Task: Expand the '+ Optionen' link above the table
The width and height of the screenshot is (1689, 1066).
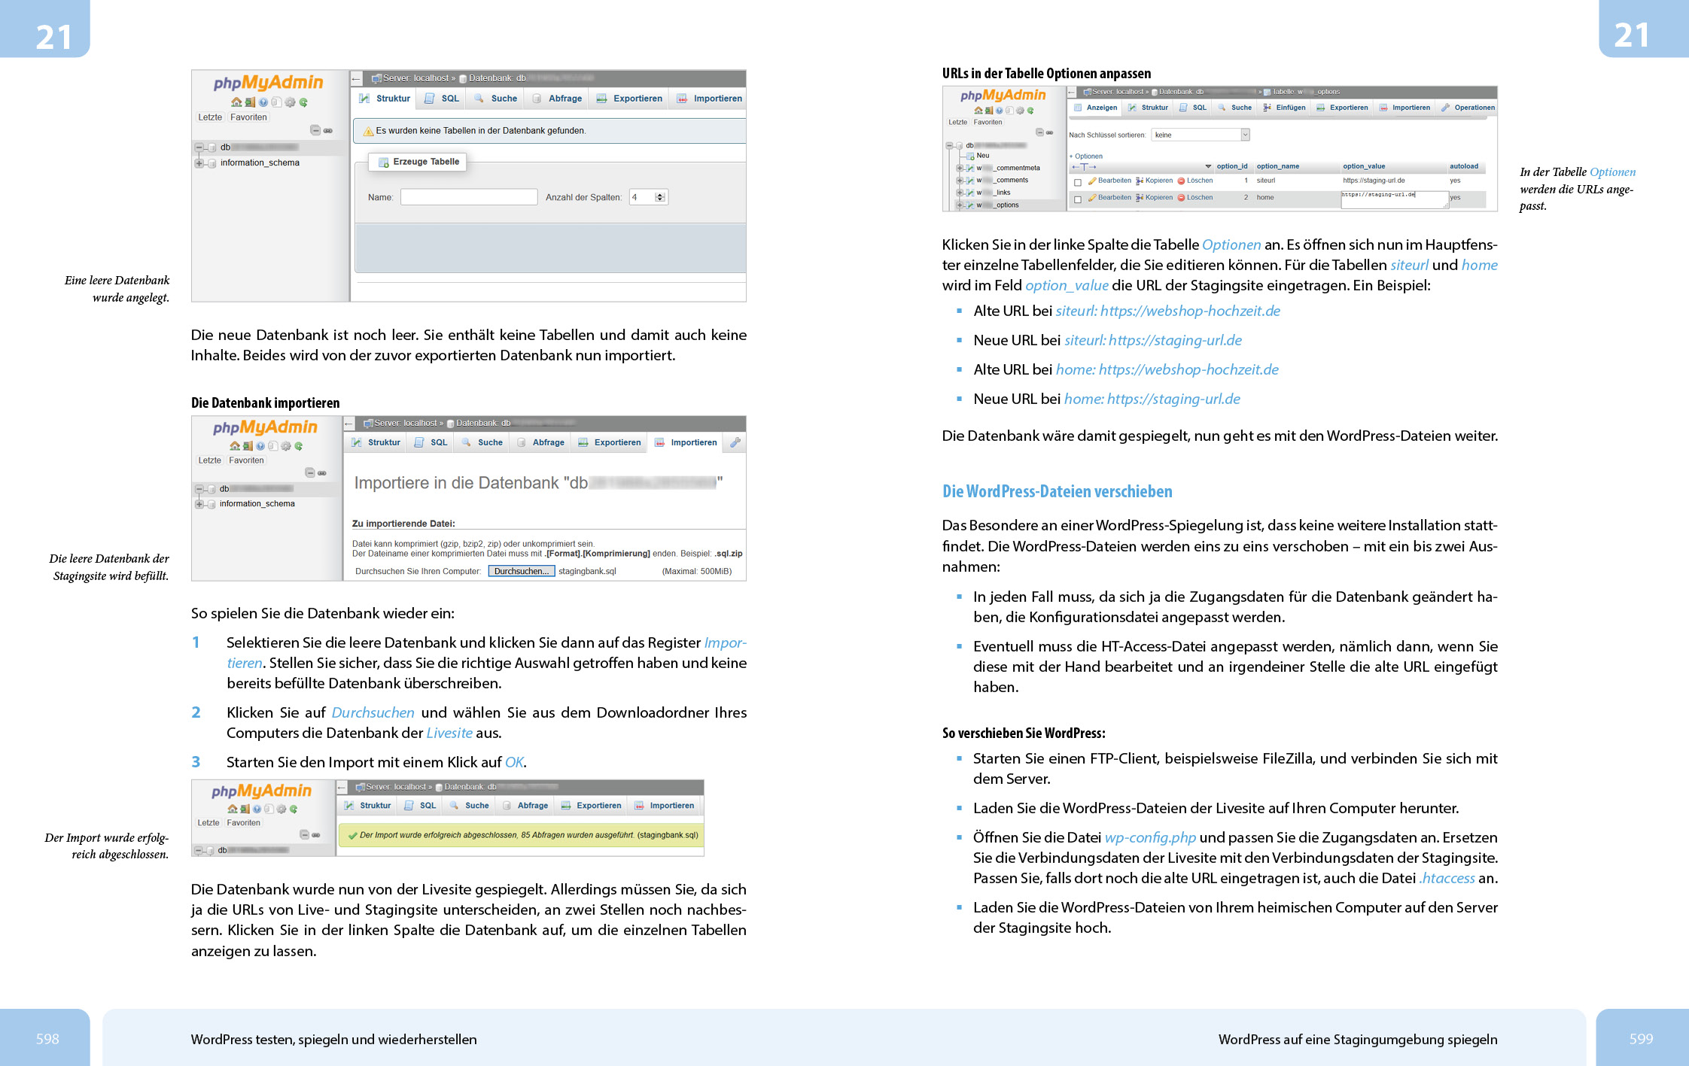Action: 1086,156
